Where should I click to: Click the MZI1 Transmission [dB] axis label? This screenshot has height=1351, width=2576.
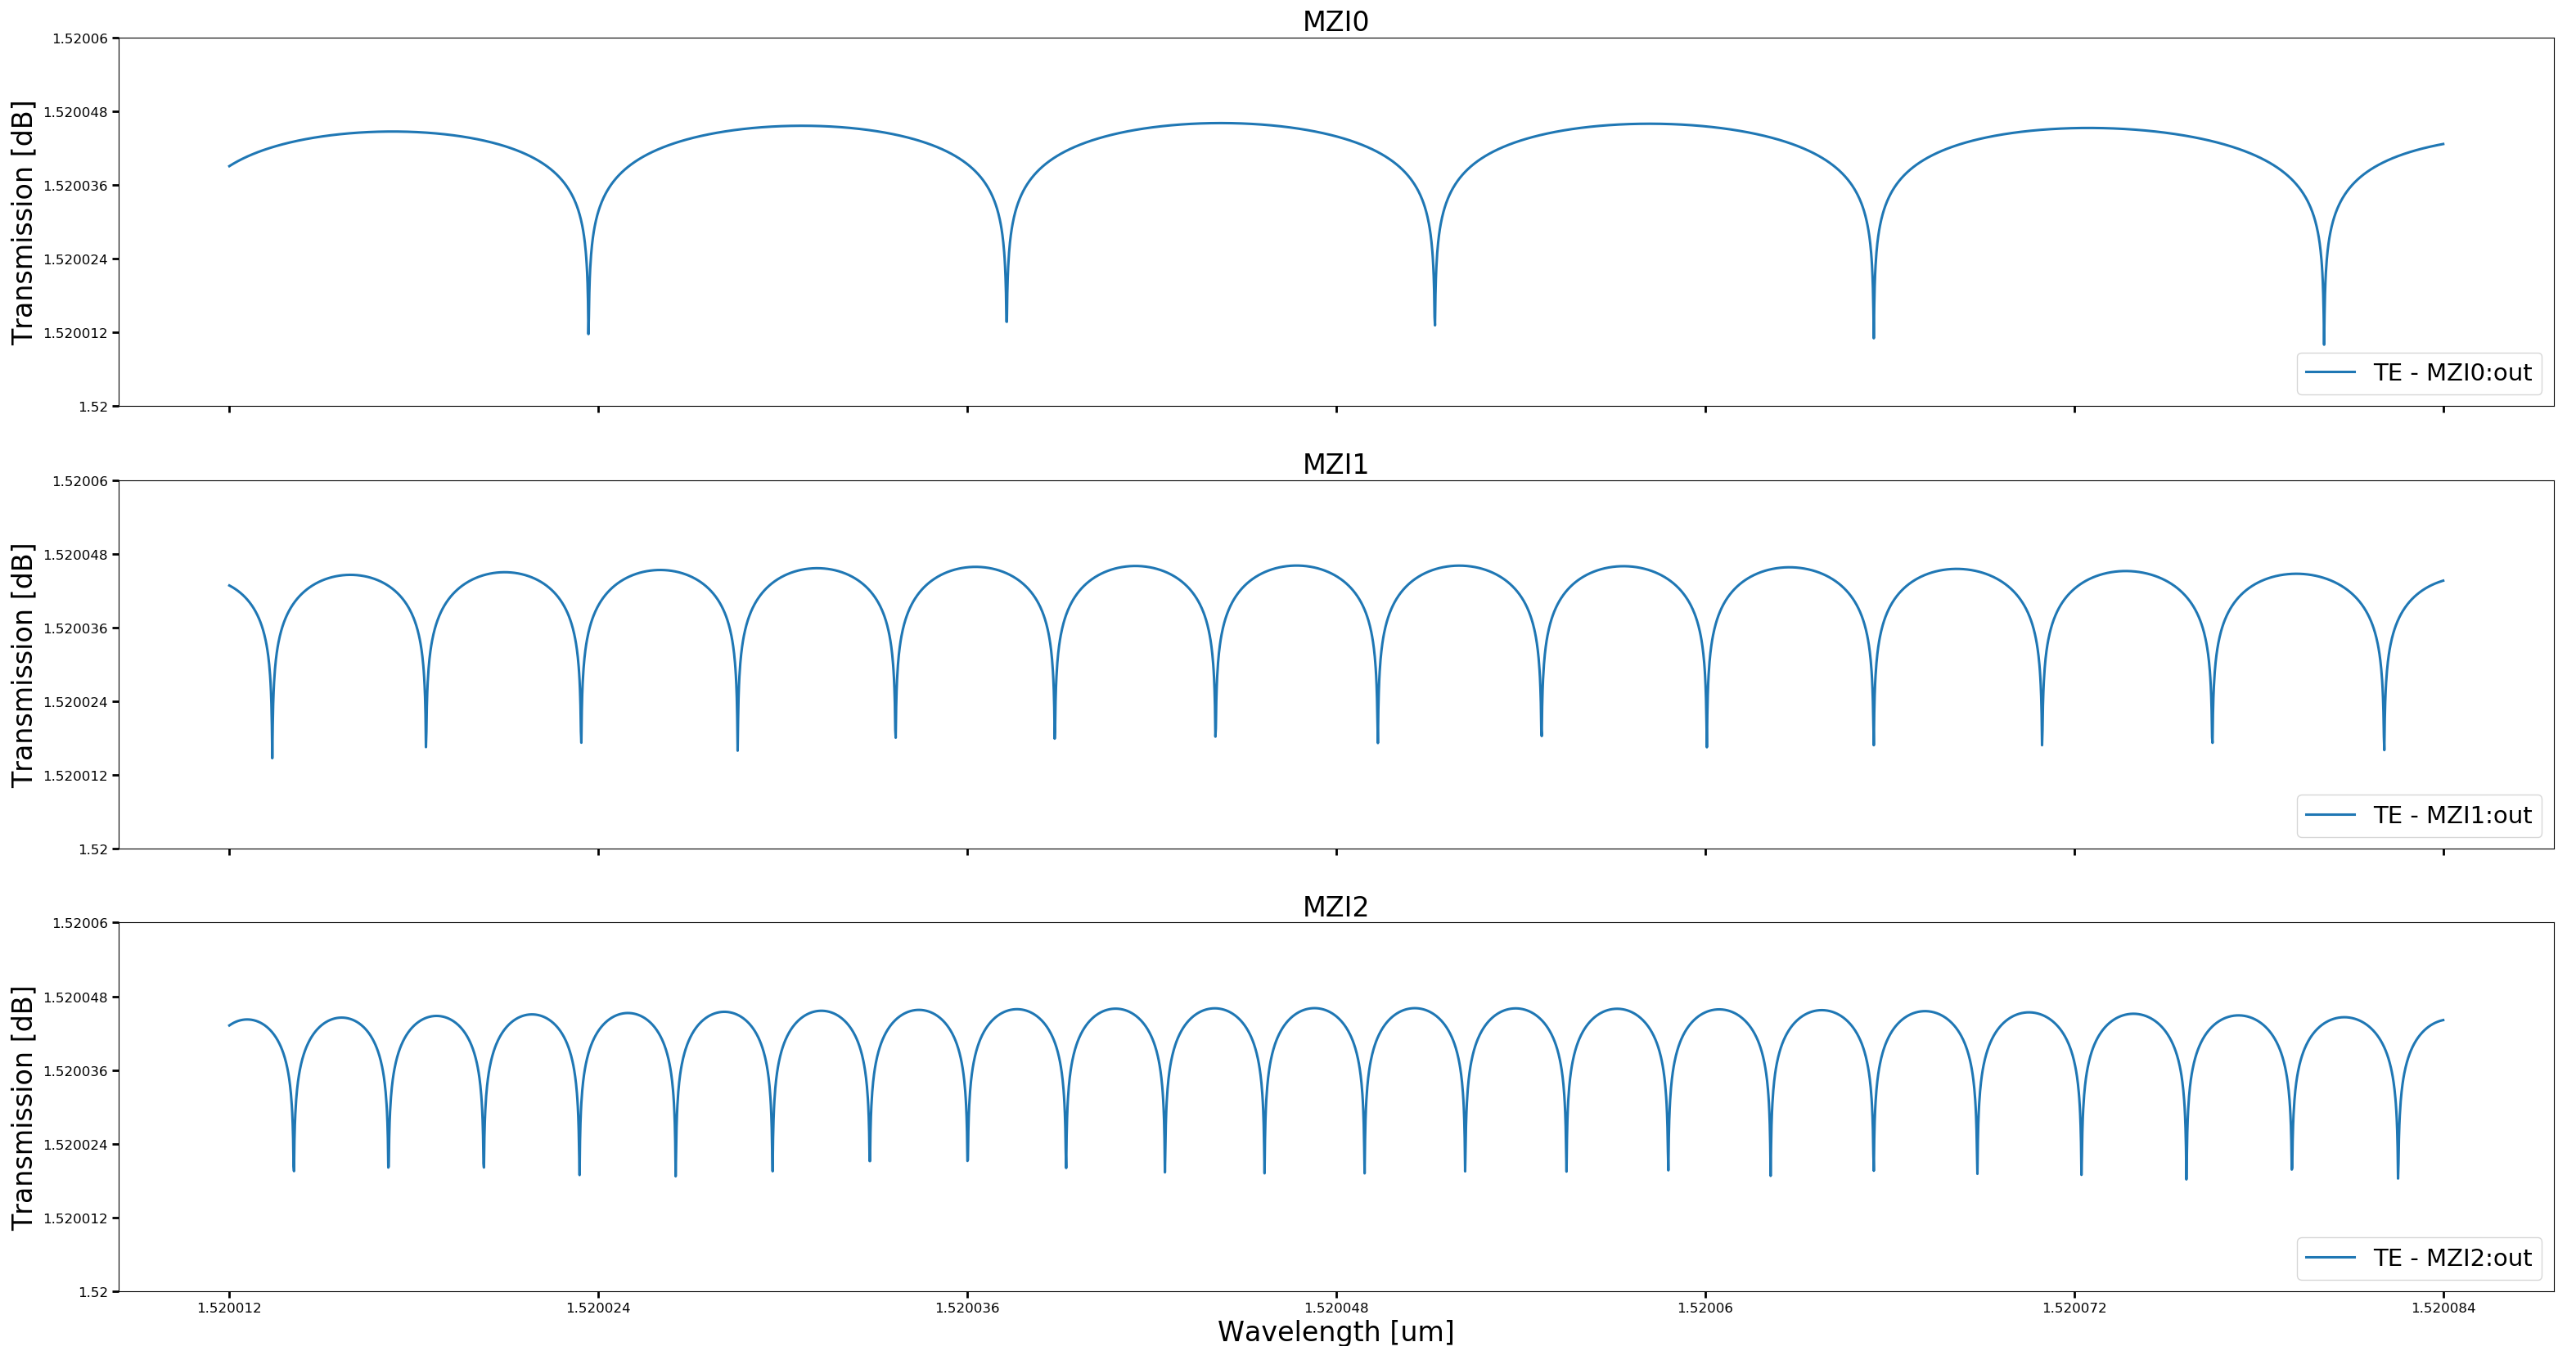coord(23,665)
